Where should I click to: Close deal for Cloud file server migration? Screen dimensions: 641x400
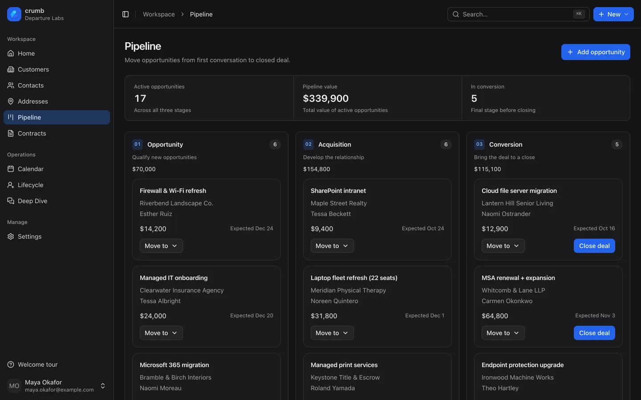(x=594, y=246)
